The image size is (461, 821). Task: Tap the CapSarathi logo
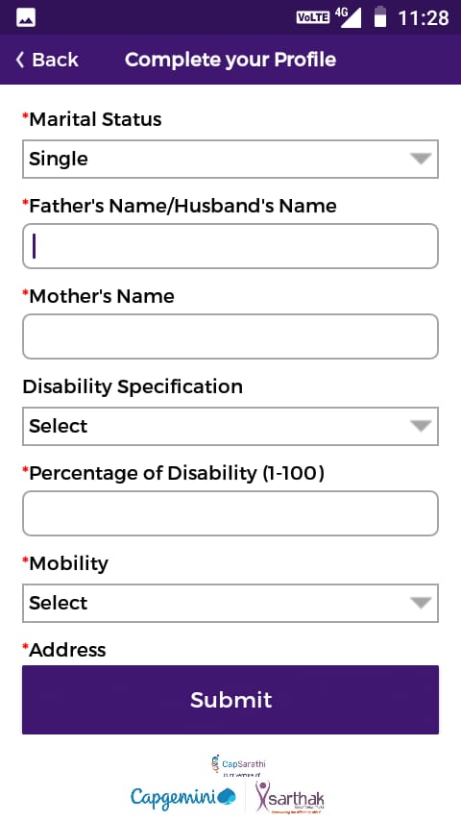click(238, 765)
